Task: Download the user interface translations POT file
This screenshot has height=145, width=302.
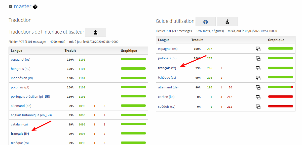Action: pos(96,32)
